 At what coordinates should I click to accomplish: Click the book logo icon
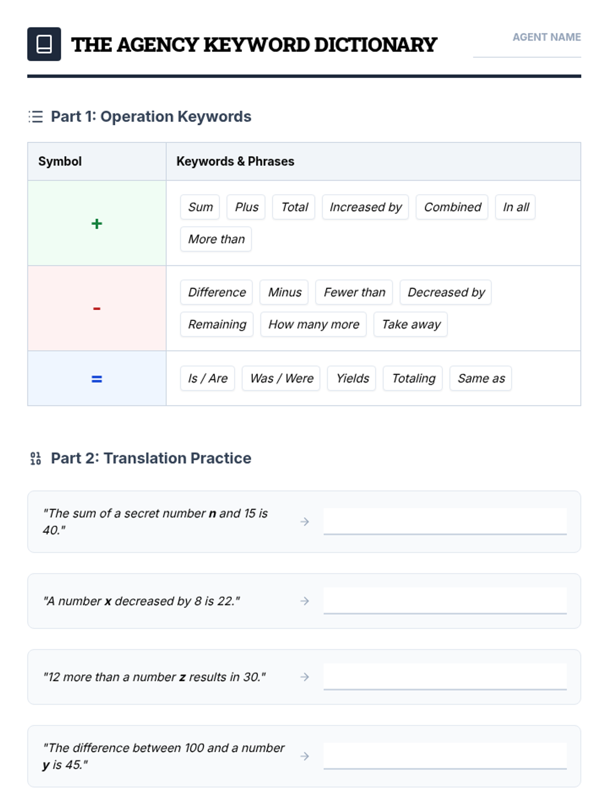pos(44,44)
